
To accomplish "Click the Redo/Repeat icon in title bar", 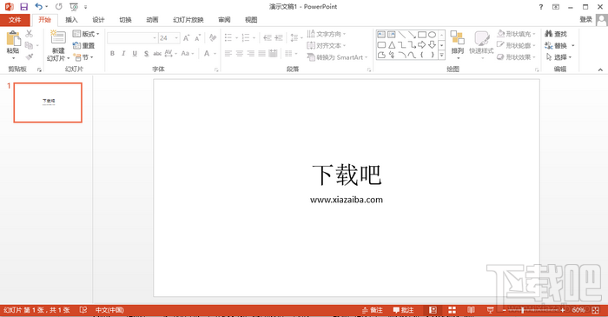I will click(58, 7).
